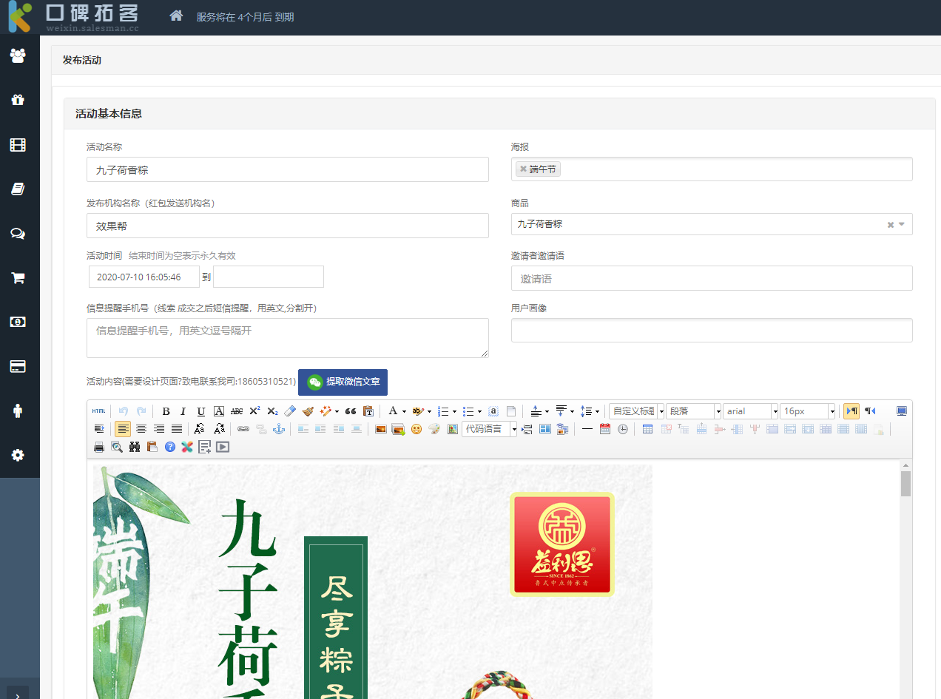Insert a hyperlink in editor

coord(243,429)
